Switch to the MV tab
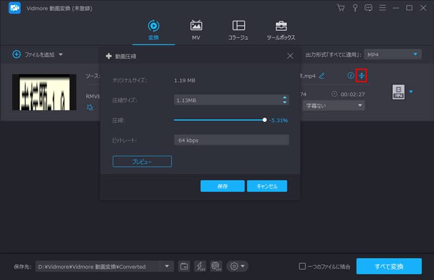Viewport: 434px width, 280px height. (196, 30)
